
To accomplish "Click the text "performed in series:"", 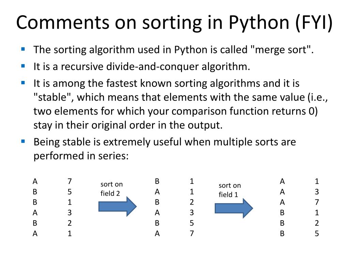I will click(81, 156).
